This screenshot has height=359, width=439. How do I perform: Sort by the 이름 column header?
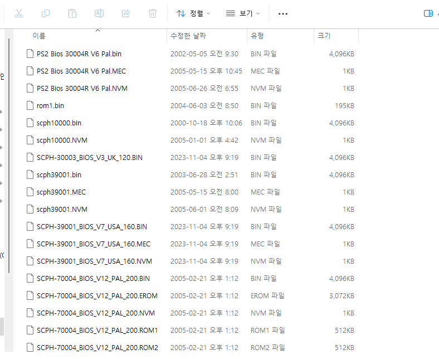coord(39,36)
